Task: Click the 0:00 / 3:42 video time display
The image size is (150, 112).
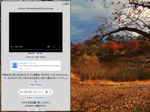Action: [18, 47]
